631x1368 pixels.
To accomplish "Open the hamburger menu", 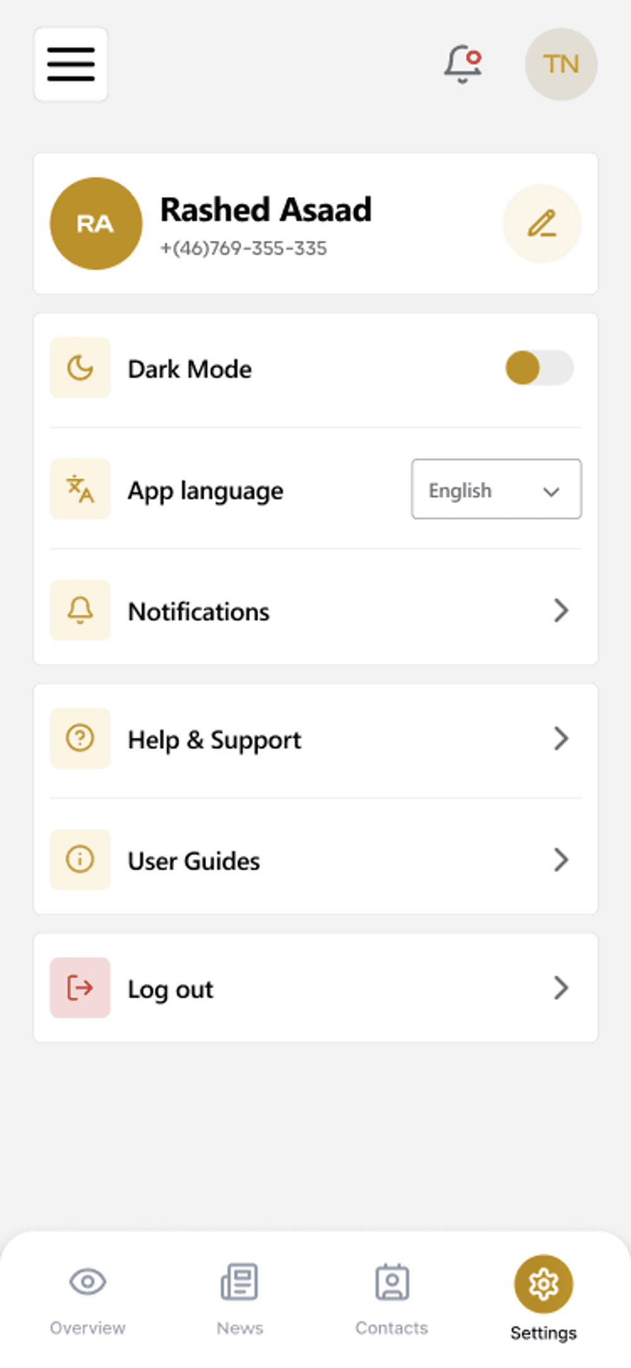I will pos(71,64).
